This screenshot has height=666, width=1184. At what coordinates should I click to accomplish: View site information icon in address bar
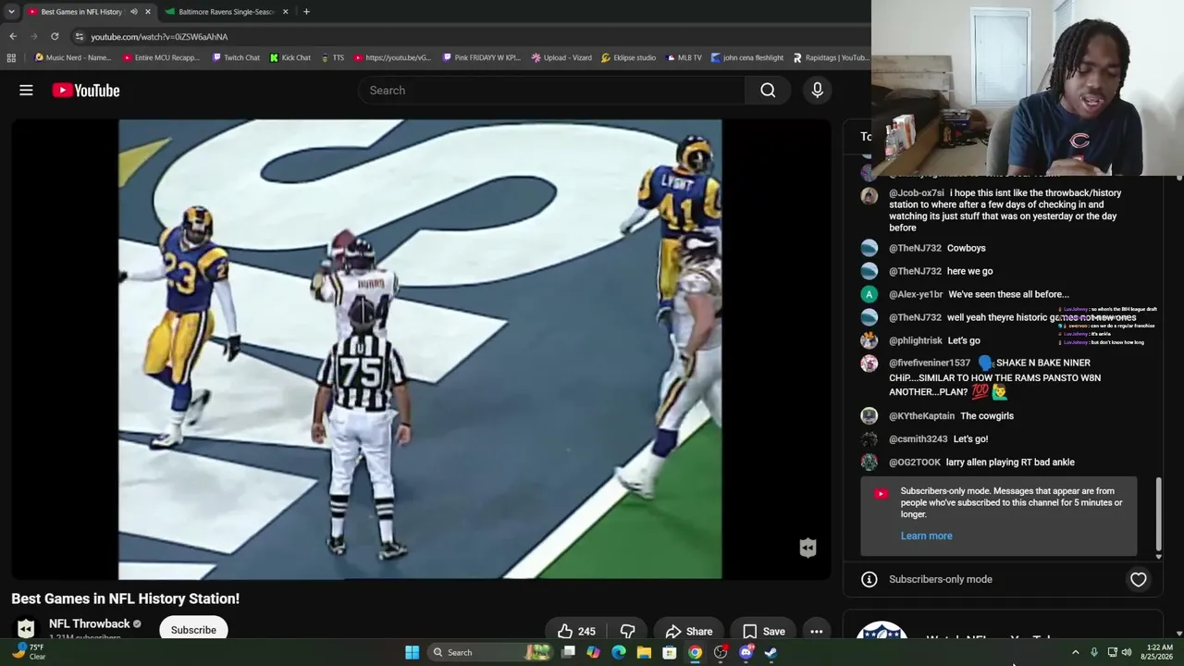(x=80, y=37)
